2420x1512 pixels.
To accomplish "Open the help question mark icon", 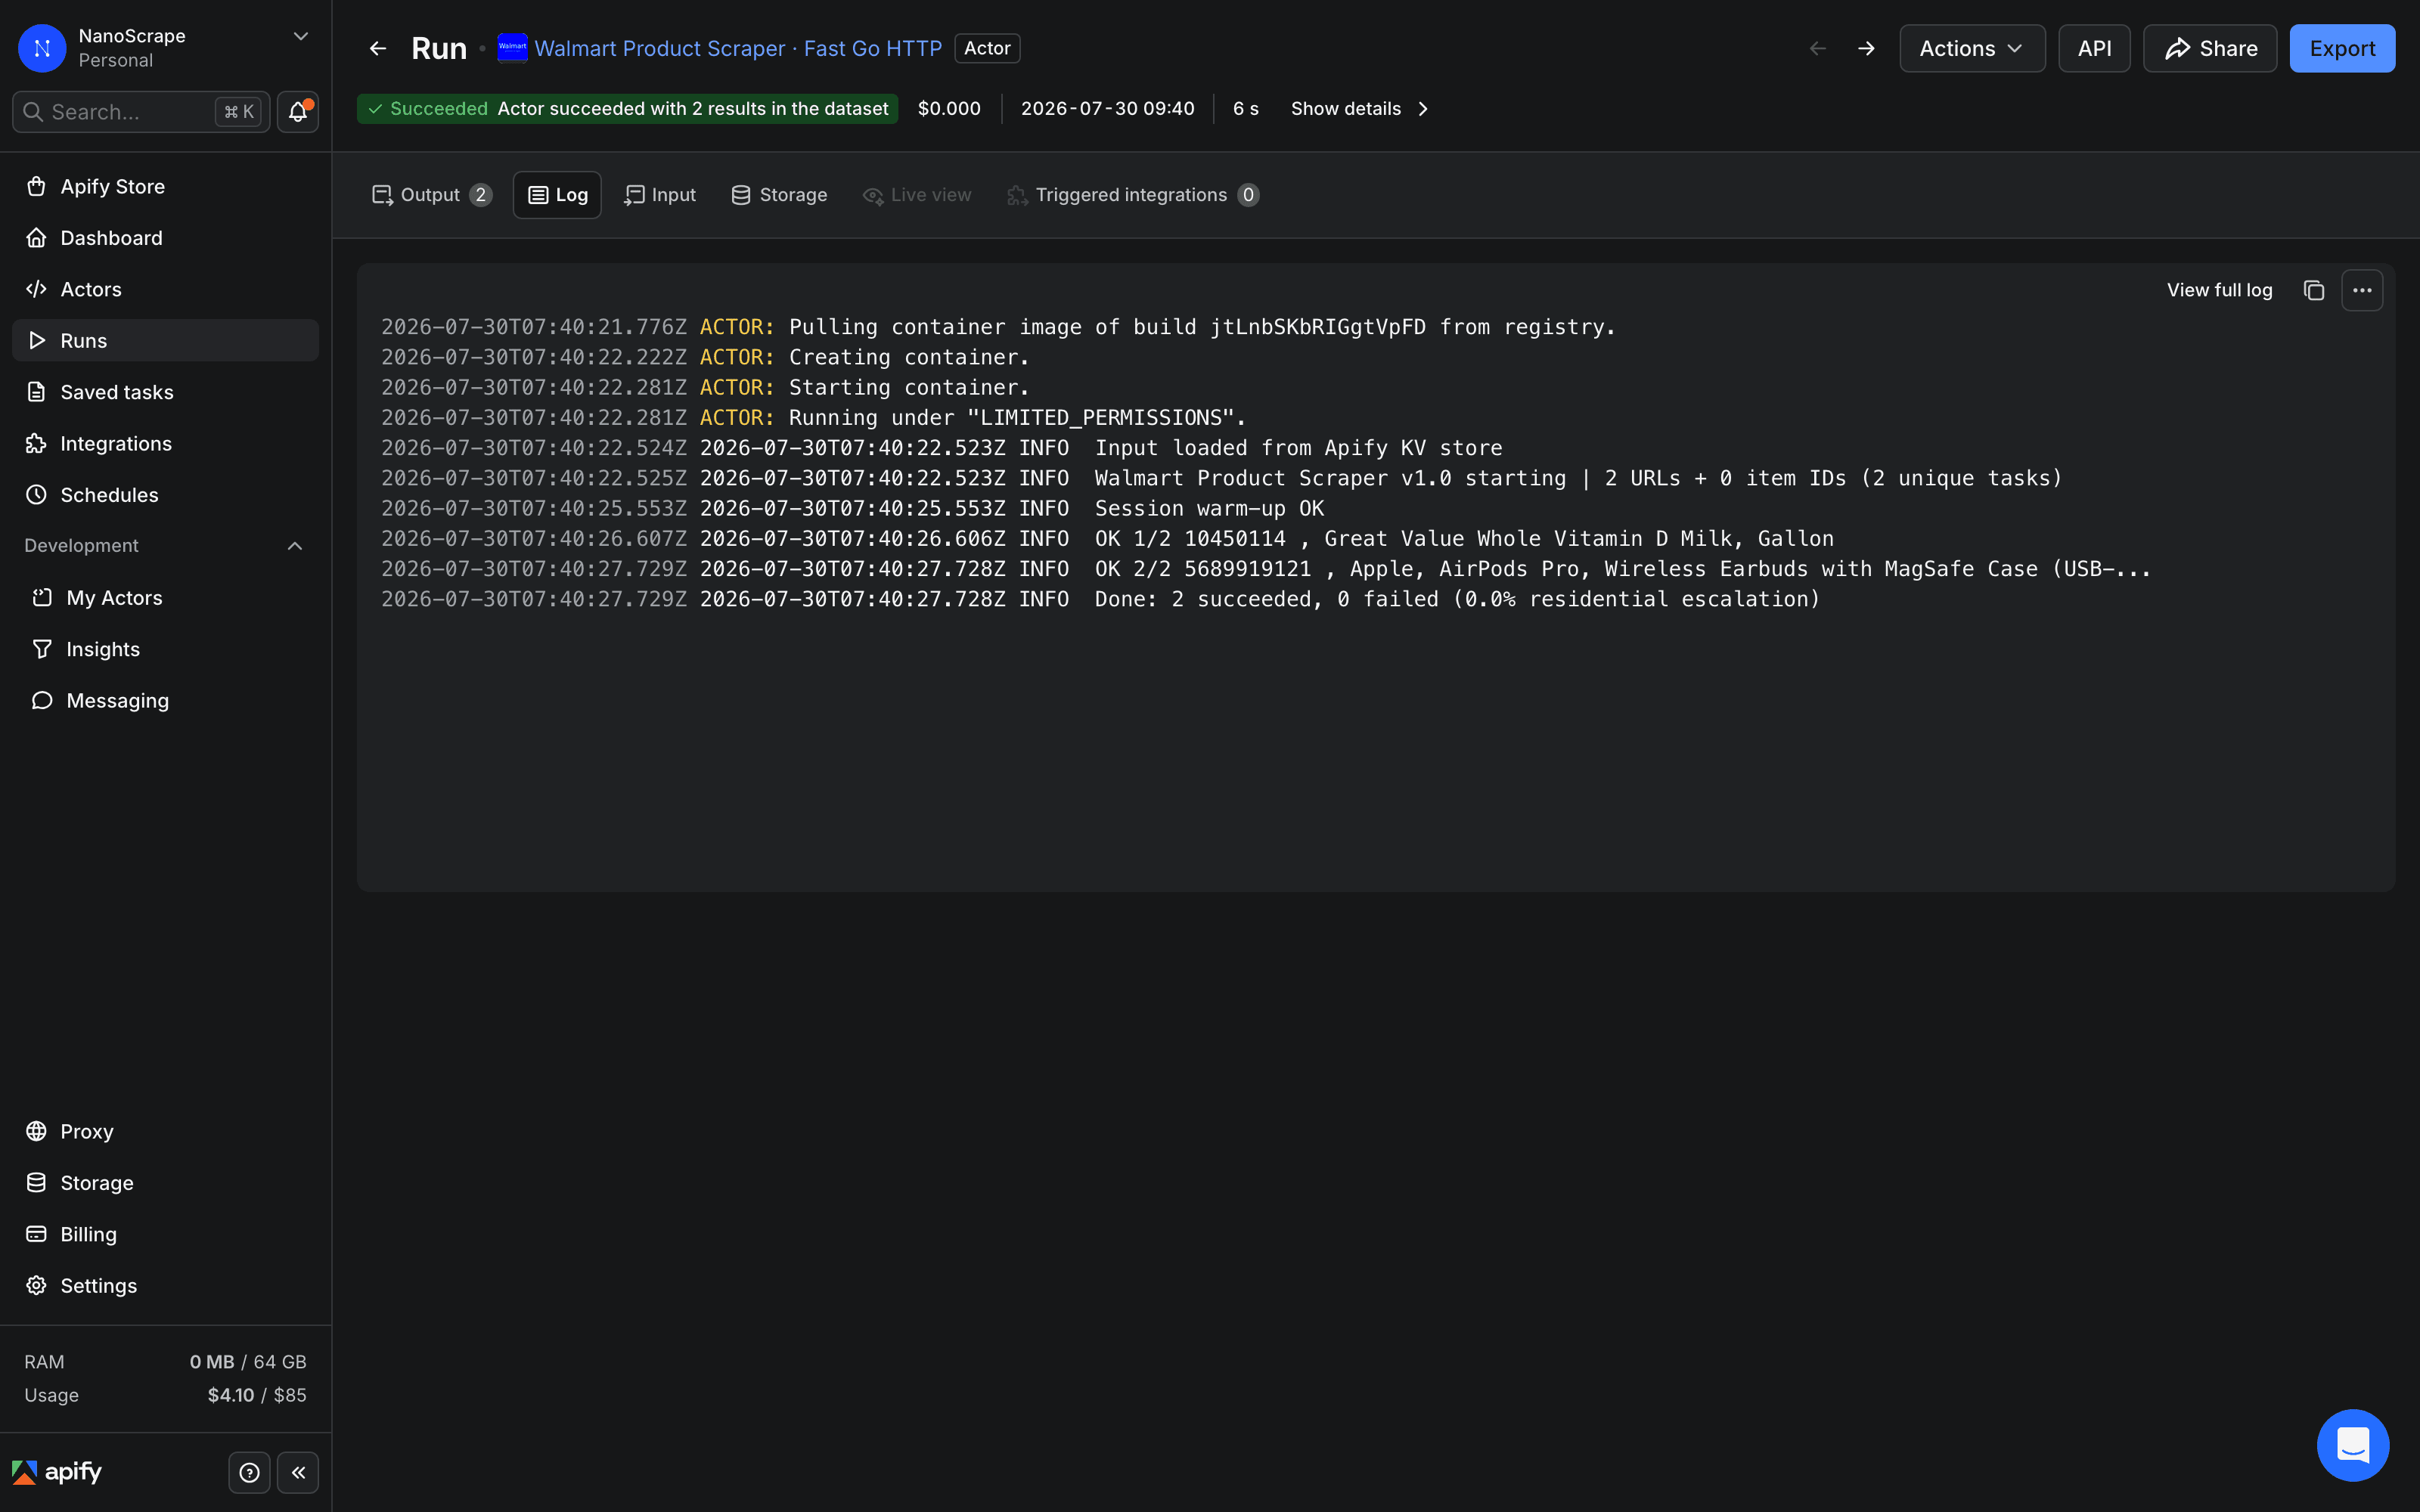I will [249, 1472].
